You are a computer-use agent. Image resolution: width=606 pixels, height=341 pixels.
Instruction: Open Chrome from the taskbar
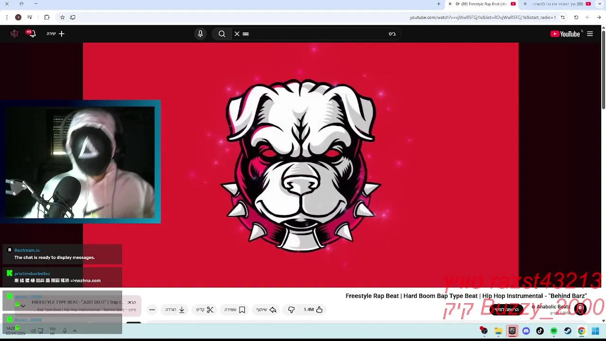point(581,331)
